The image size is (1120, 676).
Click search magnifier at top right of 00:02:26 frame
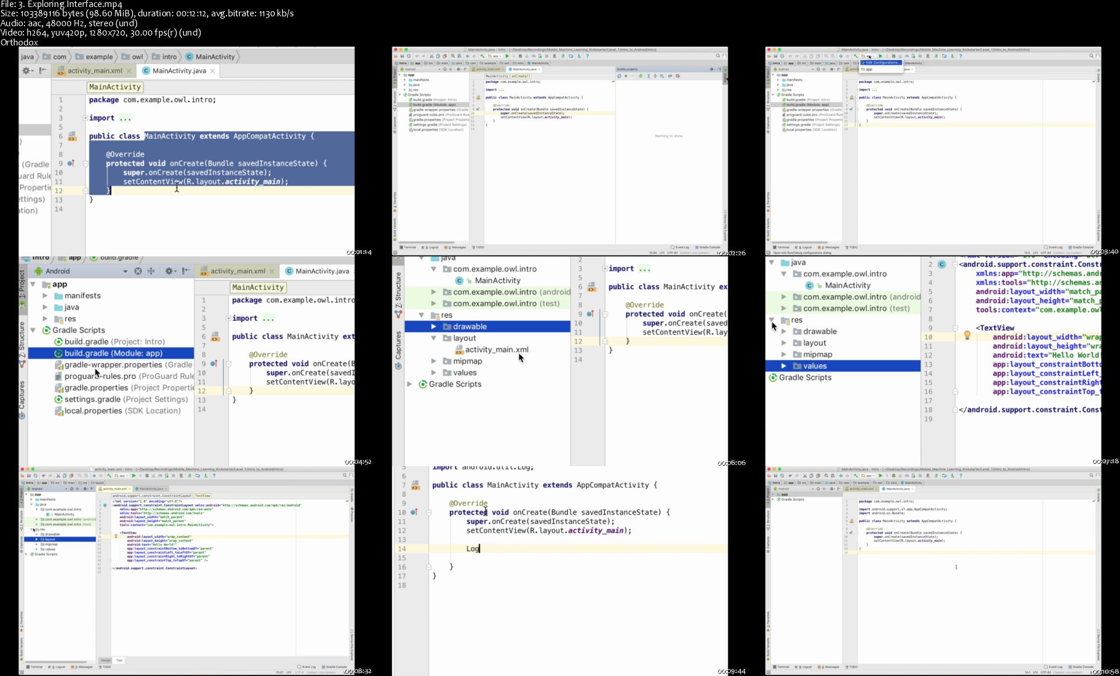[x=718, y=56]
